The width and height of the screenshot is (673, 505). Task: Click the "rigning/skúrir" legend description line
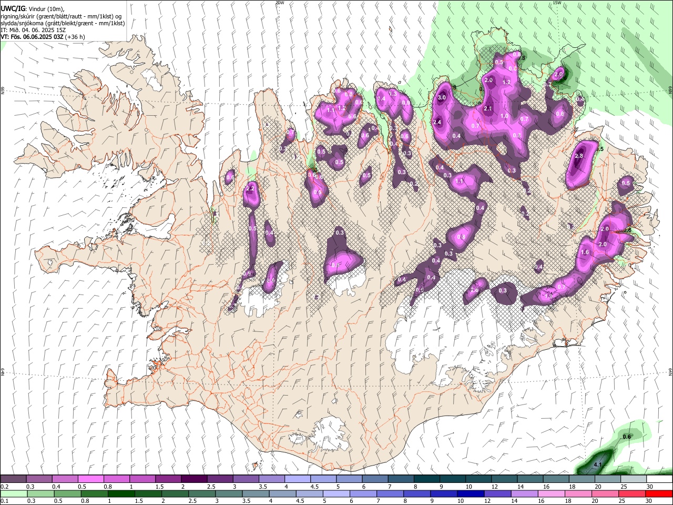click(x=62, y=16)
